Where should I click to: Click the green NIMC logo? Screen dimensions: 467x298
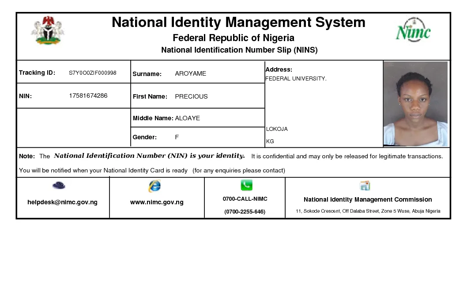[413, 31]
